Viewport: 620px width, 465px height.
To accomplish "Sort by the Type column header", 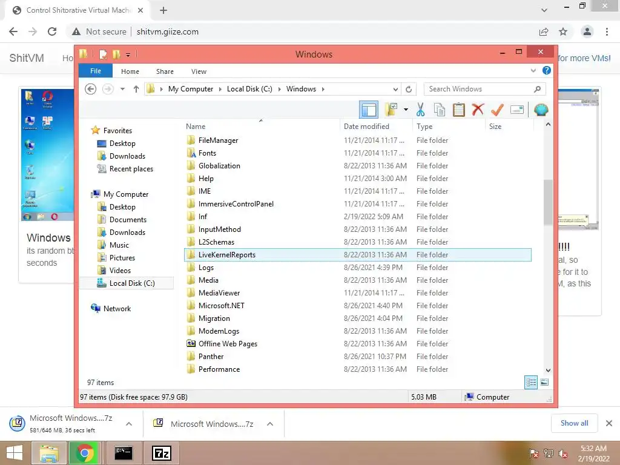I will [x=424, y=126].
